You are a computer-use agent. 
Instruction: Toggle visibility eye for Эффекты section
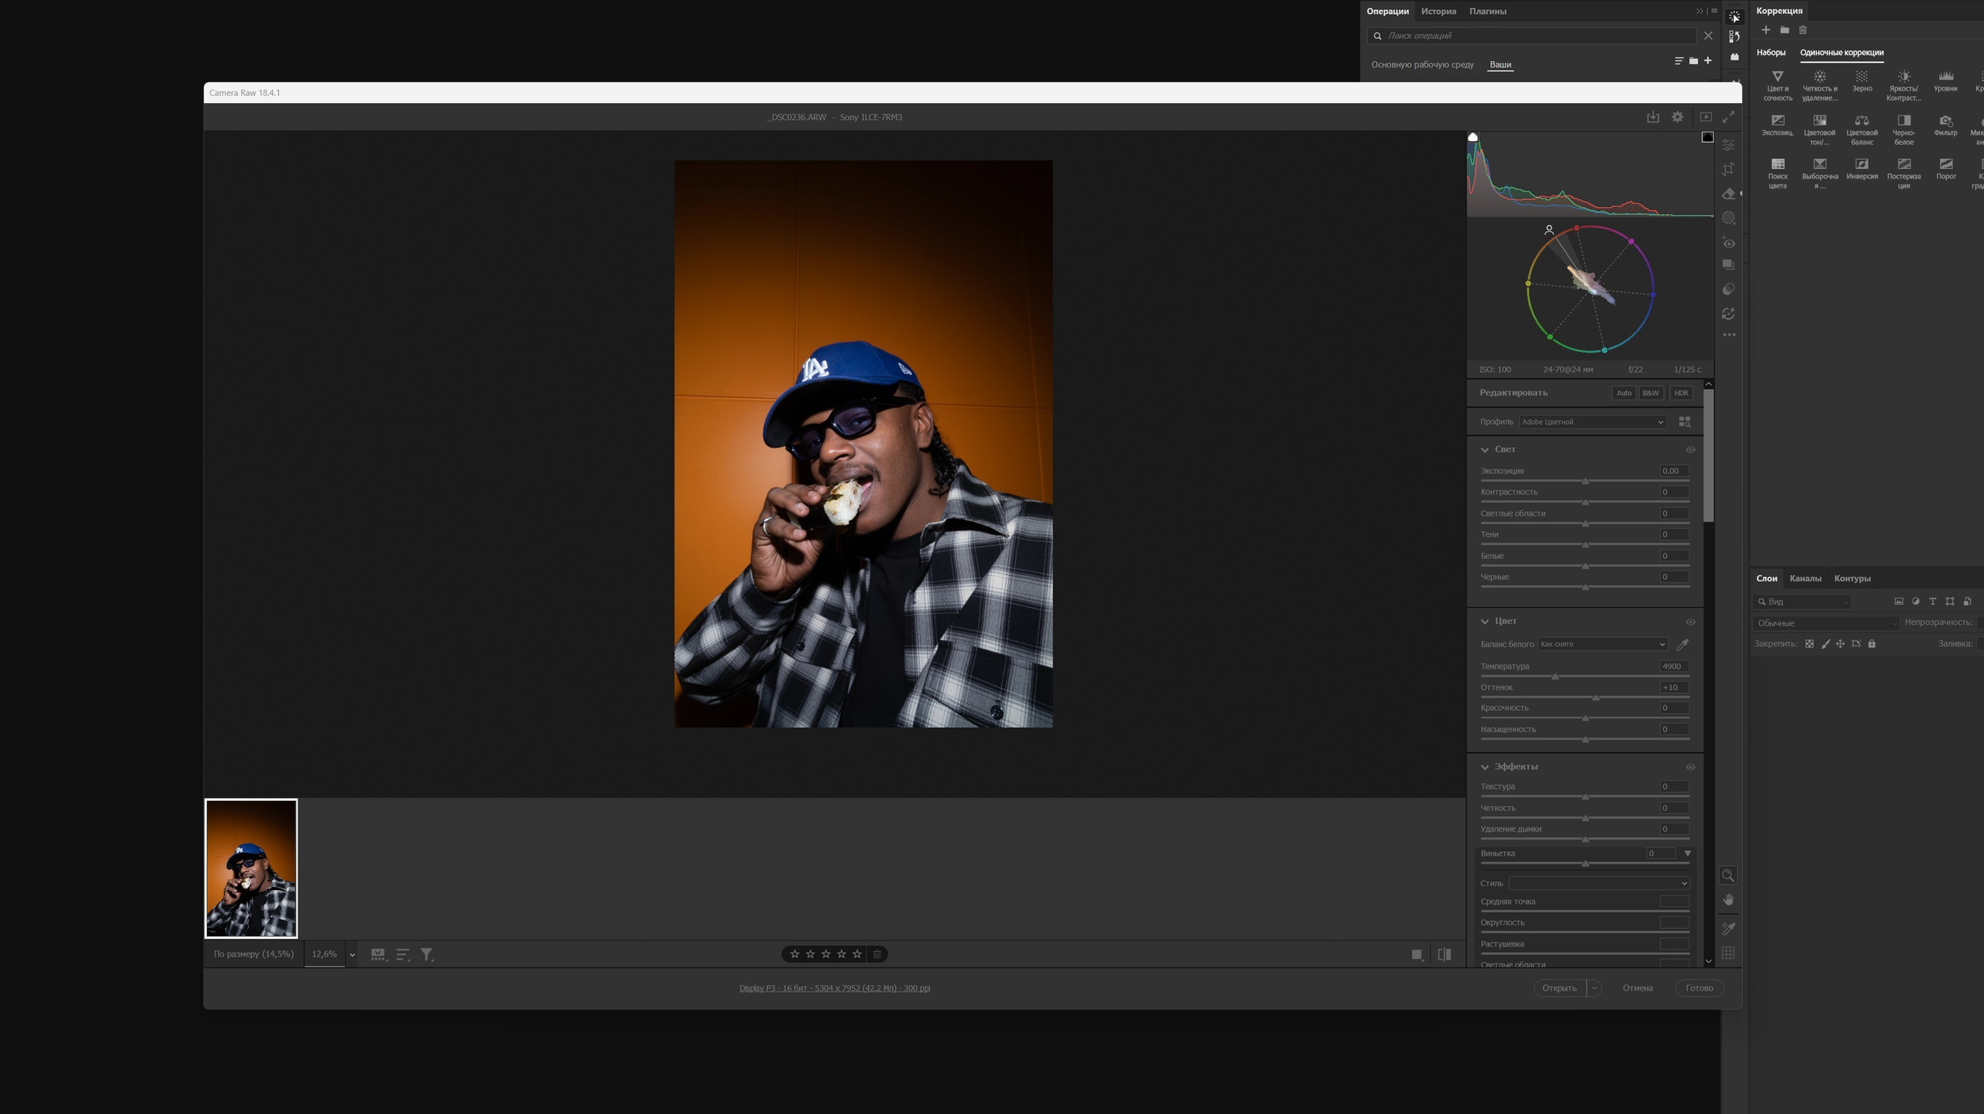1690,767
